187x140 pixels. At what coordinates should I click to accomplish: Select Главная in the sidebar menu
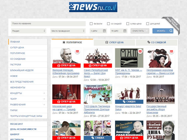(x=28, y=42)
